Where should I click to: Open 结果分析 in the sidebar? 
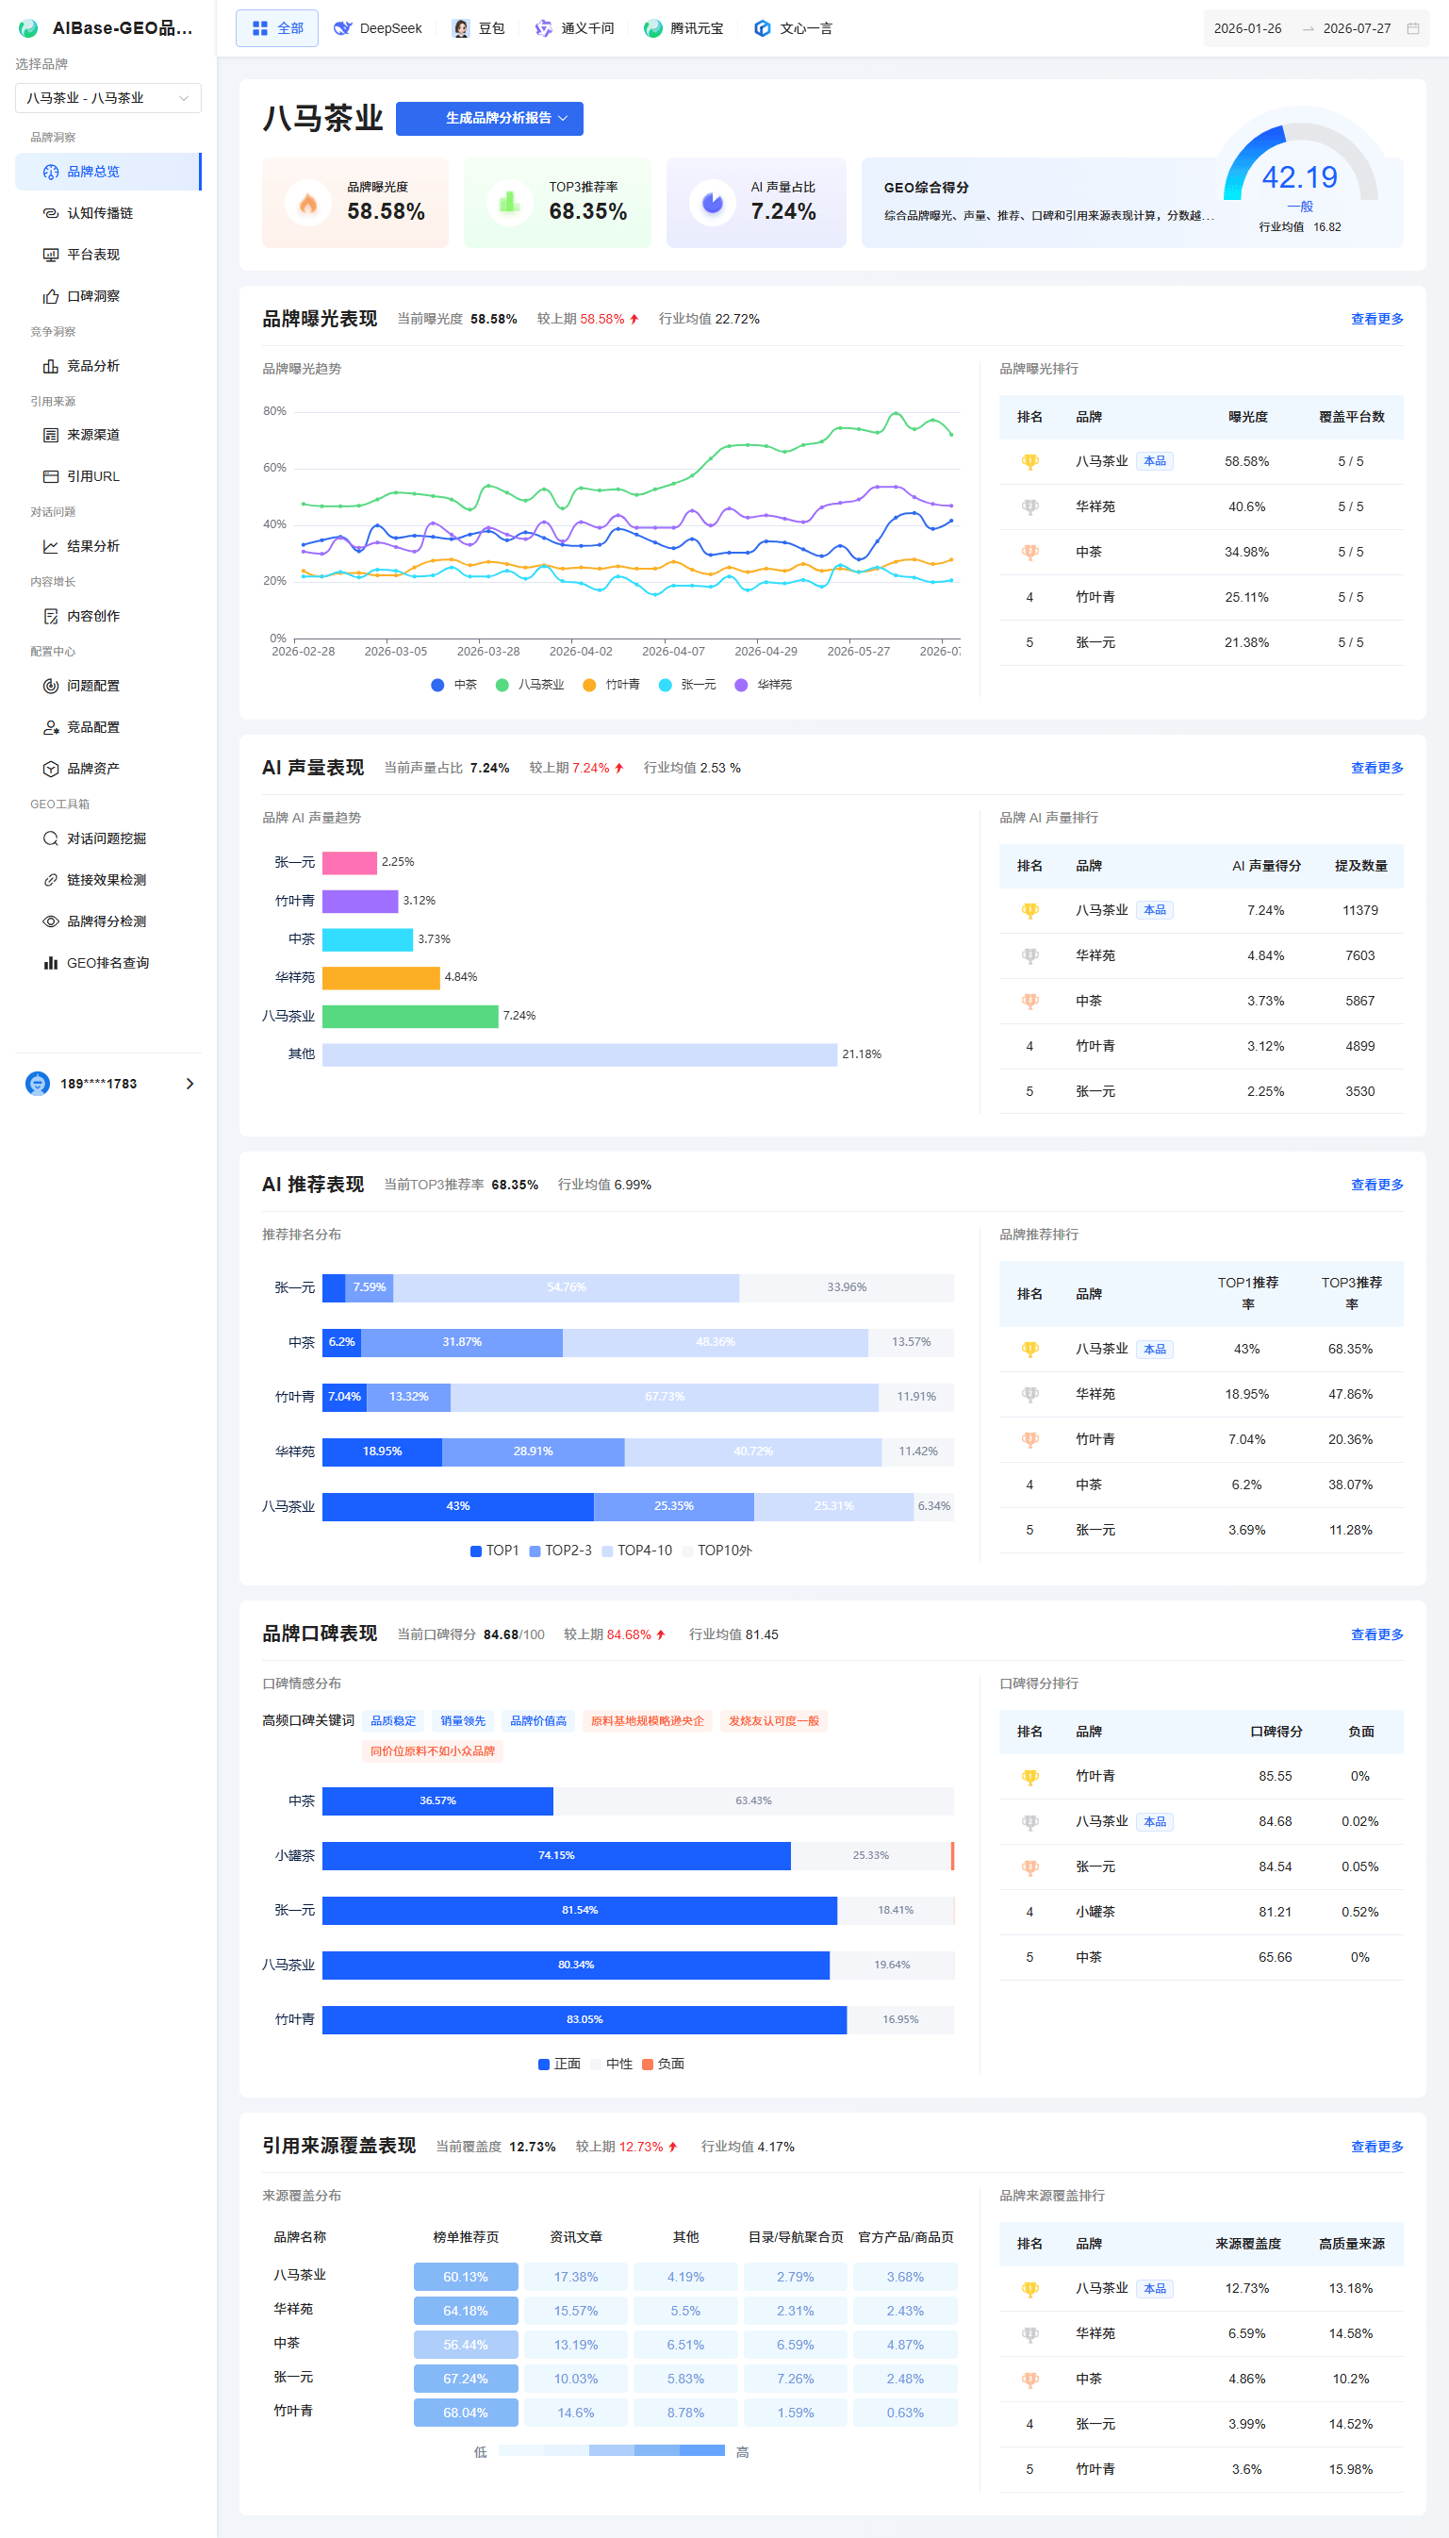[107, 546]
